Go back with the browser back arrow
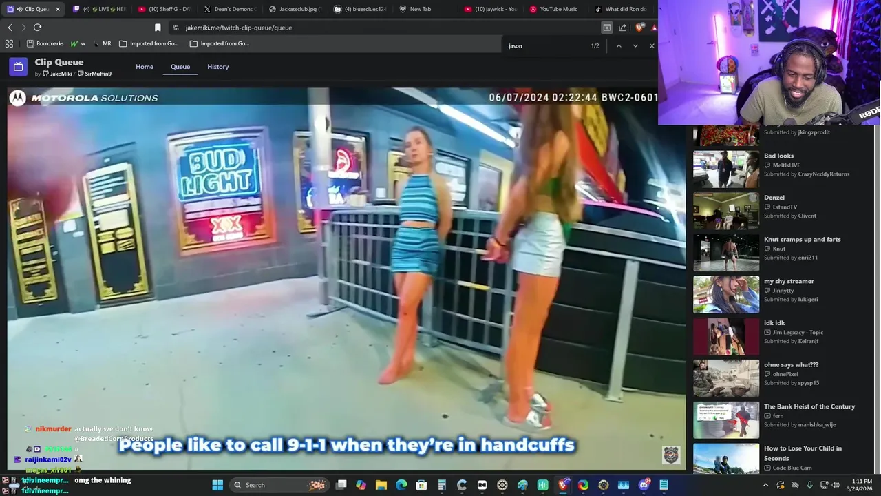881x496 pixels. (x=10, y=28)
